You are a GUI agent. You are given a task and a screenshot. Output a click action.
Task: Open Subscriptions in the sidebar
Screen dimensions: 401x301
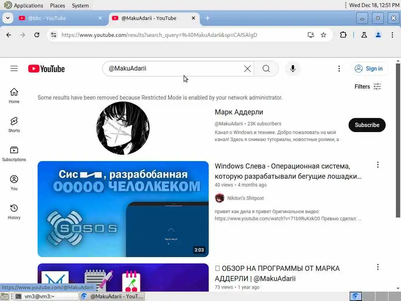[14, 154]
